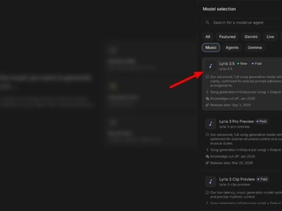Click the knowledge cutoff icon under Lyria 3 Pro
The width and height of the screenshot is (282, 211).
[x=207, y=157]
